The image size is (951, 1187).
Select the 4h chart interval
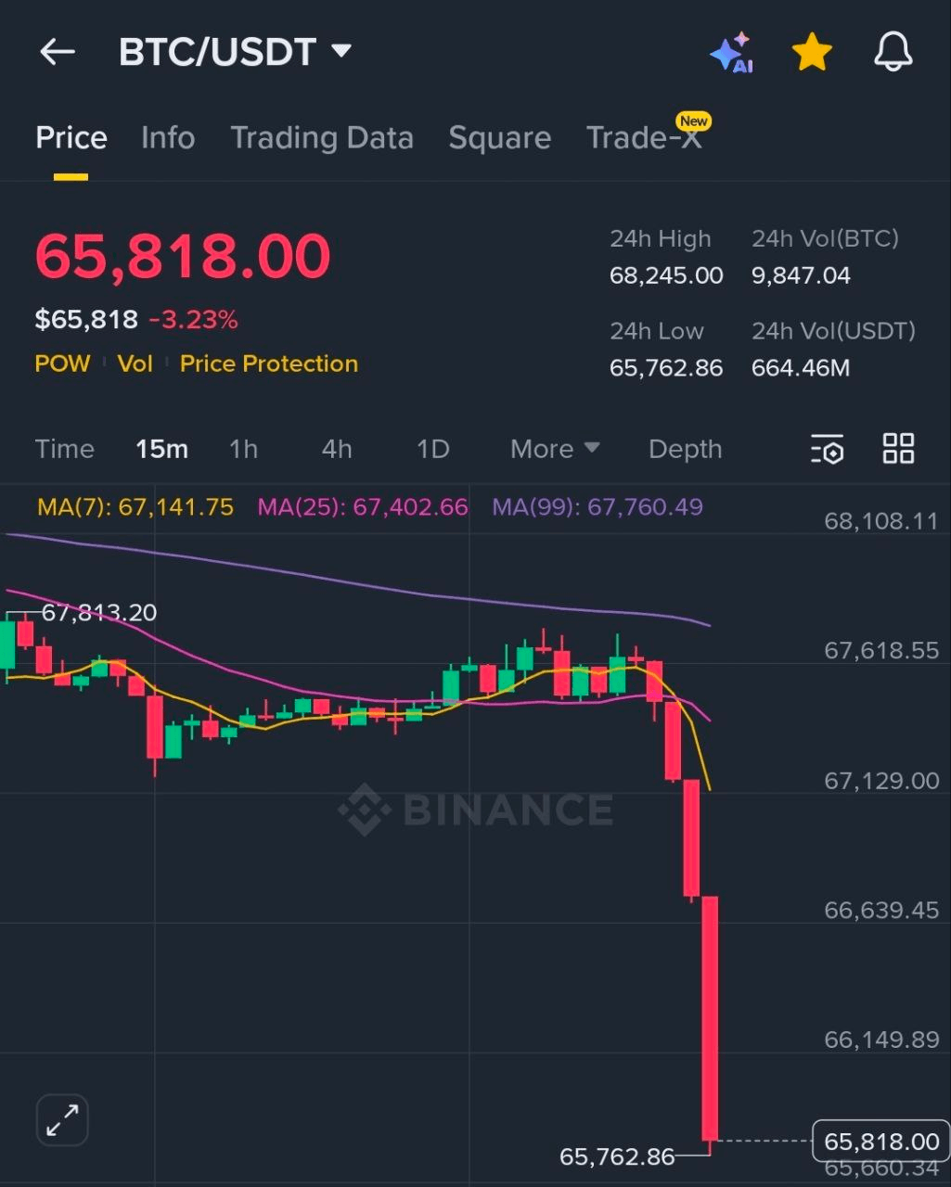(x=337, y=449)
